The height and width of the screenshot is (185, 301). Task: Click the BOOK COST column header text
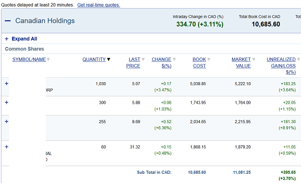tap(199, 63)
